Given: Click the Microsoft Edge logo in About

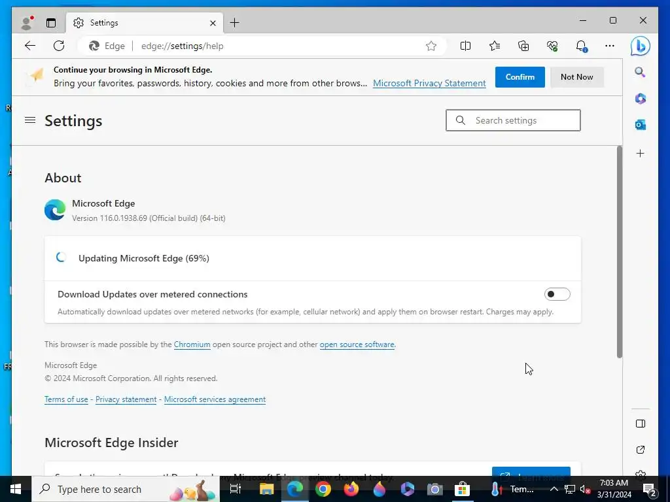Looking at the screenshot, I should click(55, 210).
